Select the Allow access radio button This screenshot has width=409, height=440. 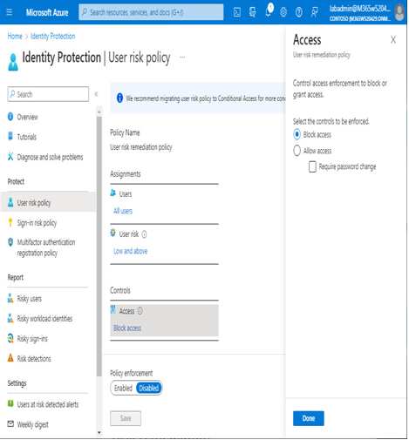297,151
